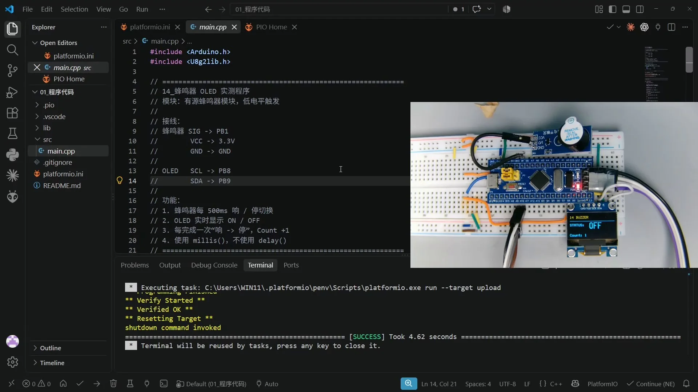Click the lightbulb on line 14
This screenshot has width=698, height=392.
(119, 180)
